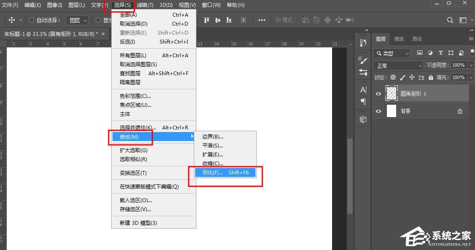Open the 类型 layer filter dropdown

pyautogui.click(x=391, y=53)
